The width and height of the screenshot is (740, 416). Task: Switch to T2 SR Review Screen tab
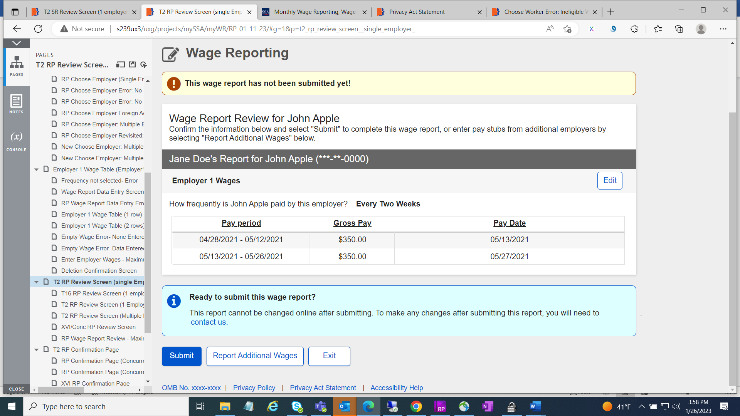click(x=85, y=12)
